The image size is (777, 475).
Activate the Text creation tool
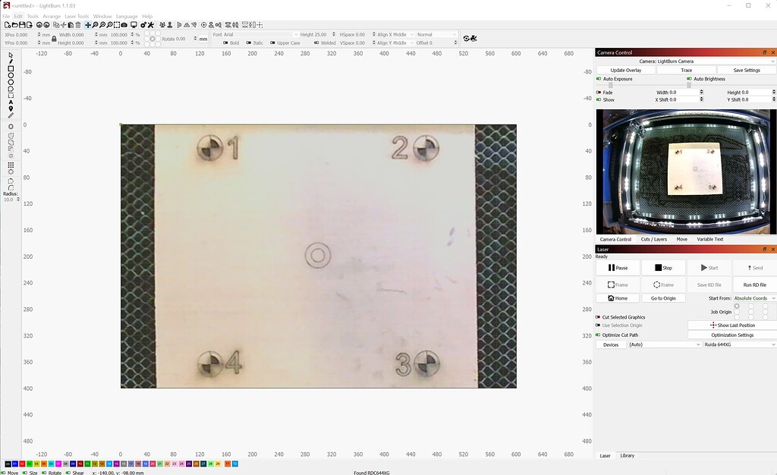click(x=9, y=101)
